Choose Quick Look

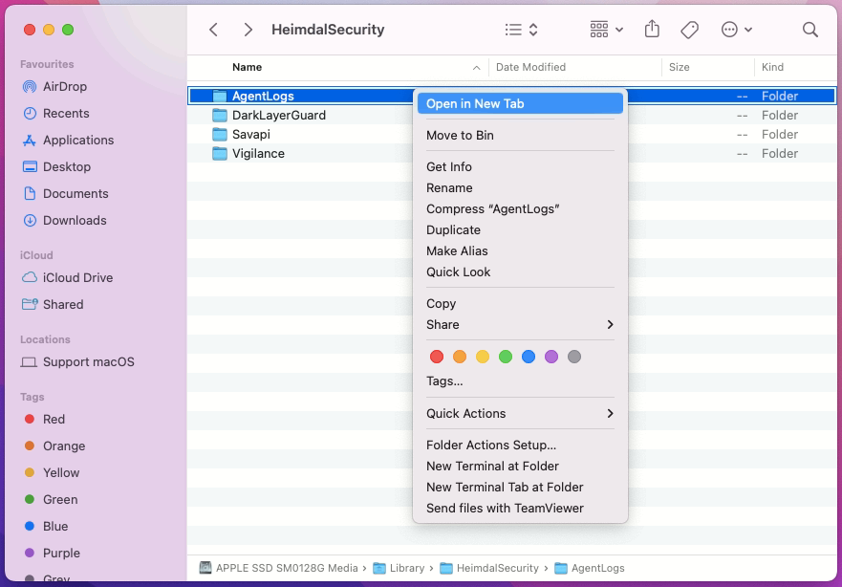point(520,272)
